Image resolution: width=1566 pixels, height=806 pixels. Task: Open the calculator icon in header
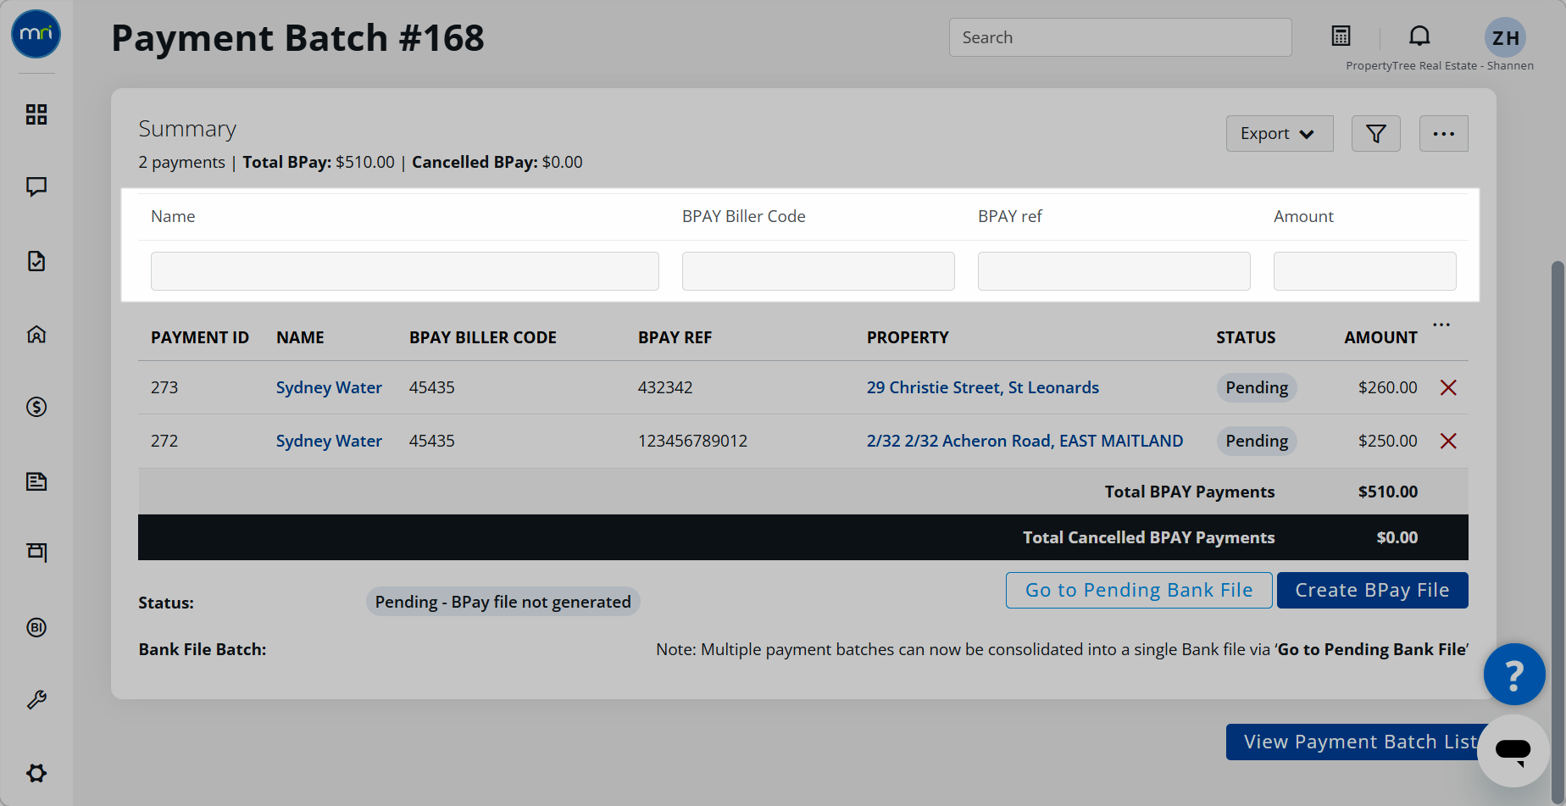pos(1341,36)
